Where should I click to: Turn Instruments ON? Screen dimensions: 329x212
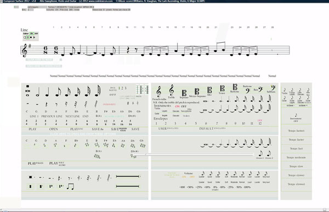coord(177,107)
